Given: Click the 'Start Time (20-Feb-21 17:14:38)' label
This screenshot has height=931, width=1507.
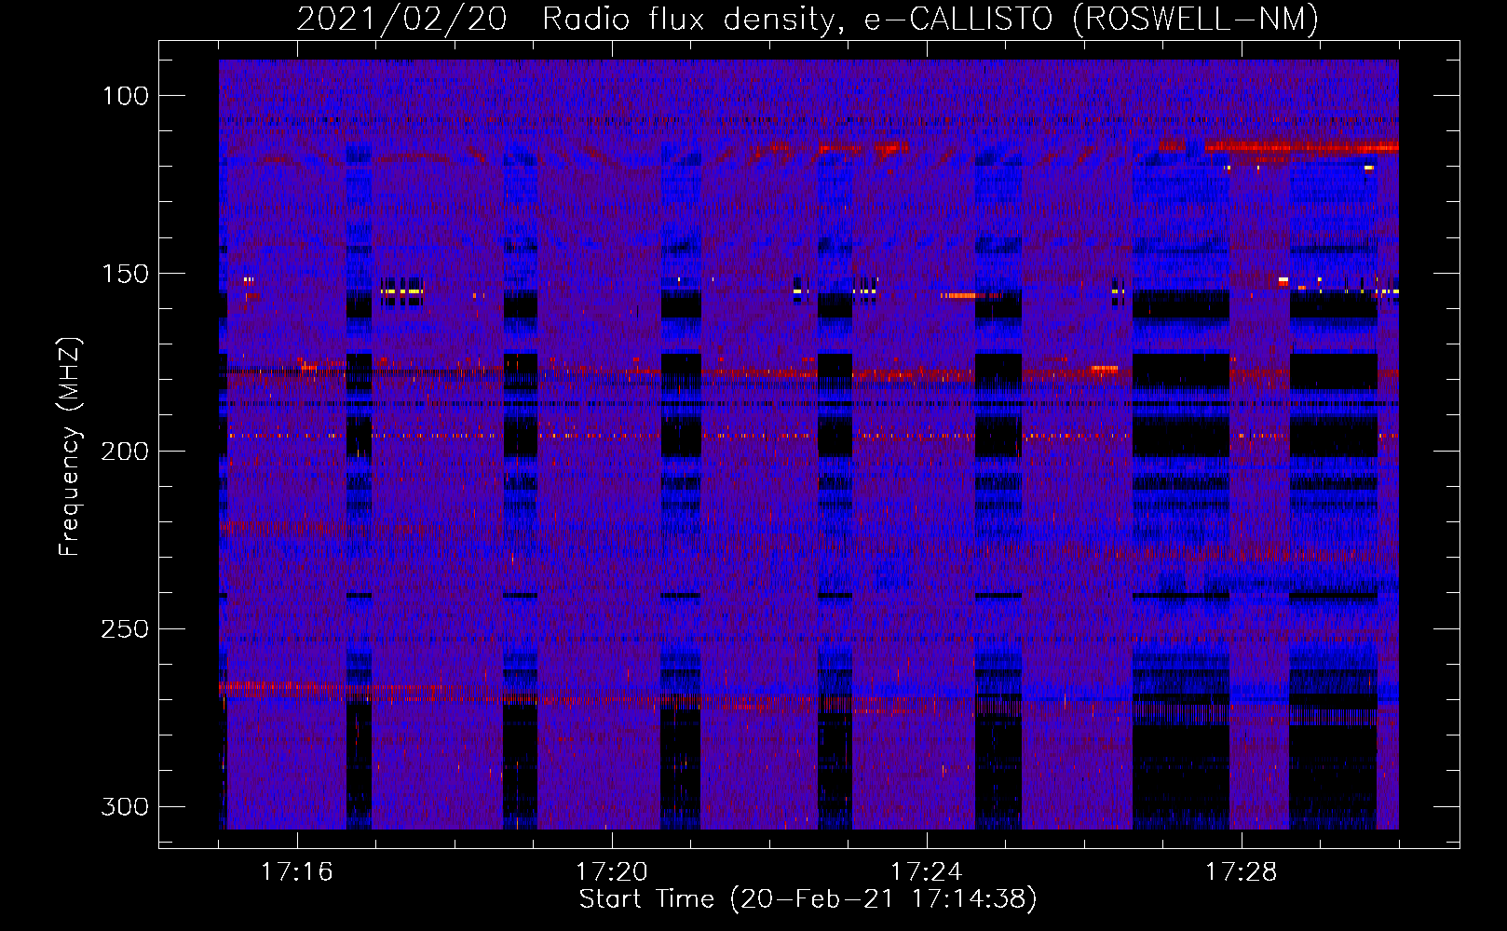Looking at the screenshot, I should 808,899.
